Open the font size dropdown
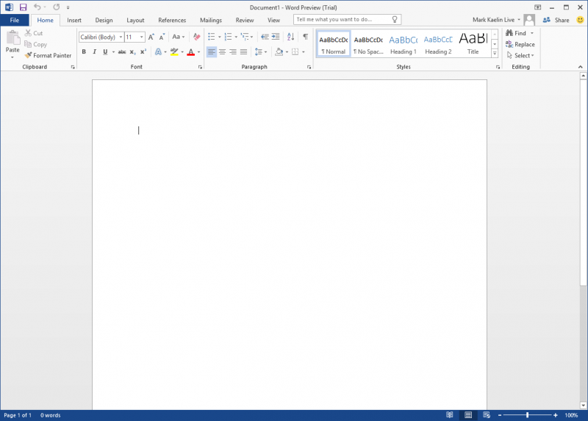The width and height of the screenshot is (588, 421). click(x=142, y=37)
